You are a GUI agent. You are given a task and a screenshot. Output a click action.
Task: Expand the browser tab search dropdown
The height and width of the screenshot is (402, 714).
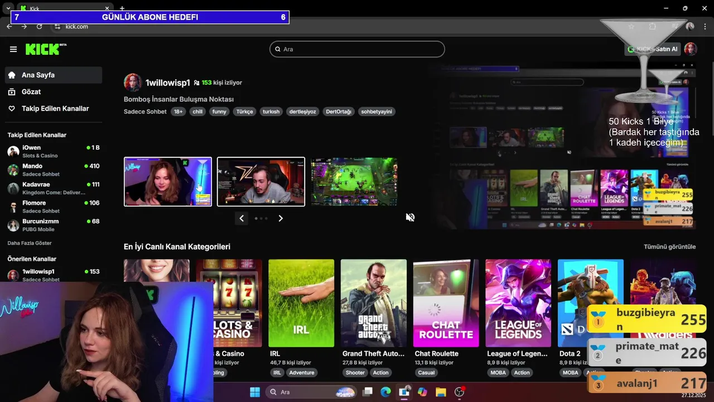click(8, 8)
